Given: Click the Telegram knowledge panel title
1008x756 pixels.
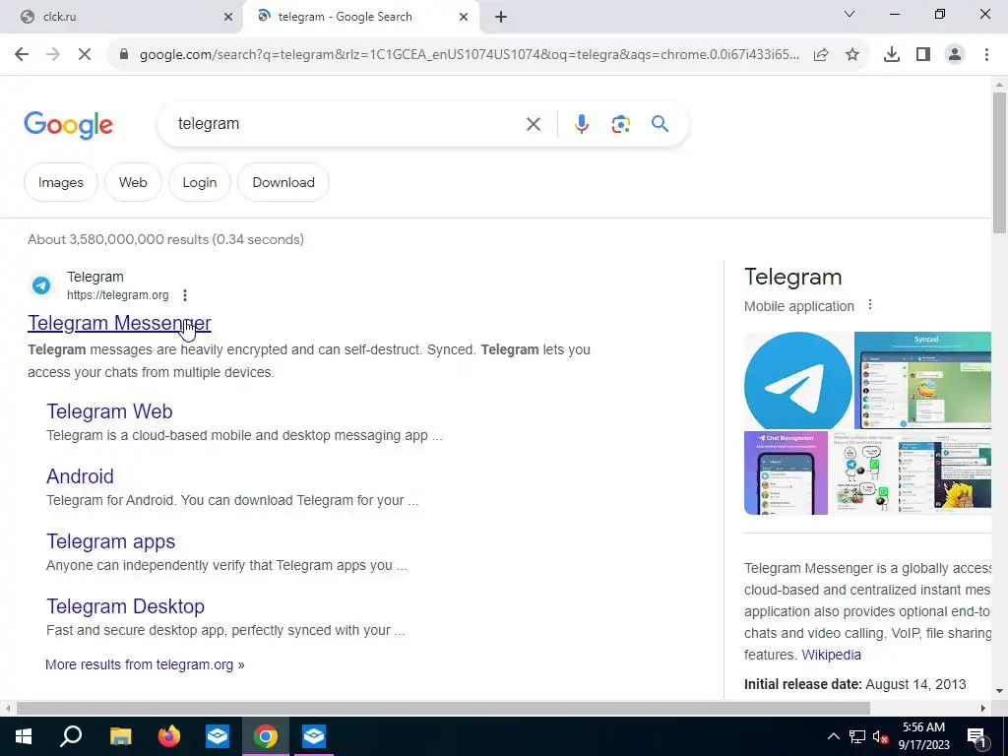Looking at the screenshot, I should 792,277.
